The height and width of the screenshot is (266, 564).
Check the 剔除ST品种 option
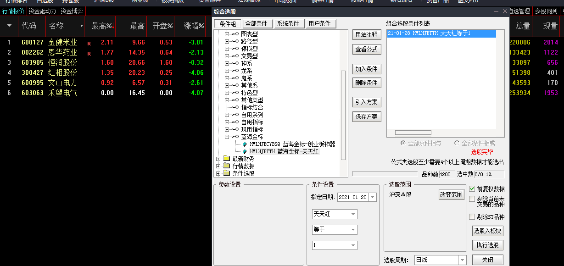pyautogui.click(x=472, y=217)
